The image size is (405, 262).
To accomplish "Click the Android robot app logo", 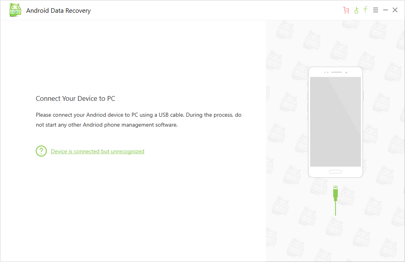I will 15,10.
